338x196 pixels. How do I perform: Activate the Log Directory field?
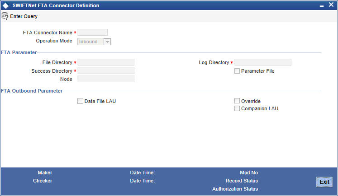tap(262, 62)
